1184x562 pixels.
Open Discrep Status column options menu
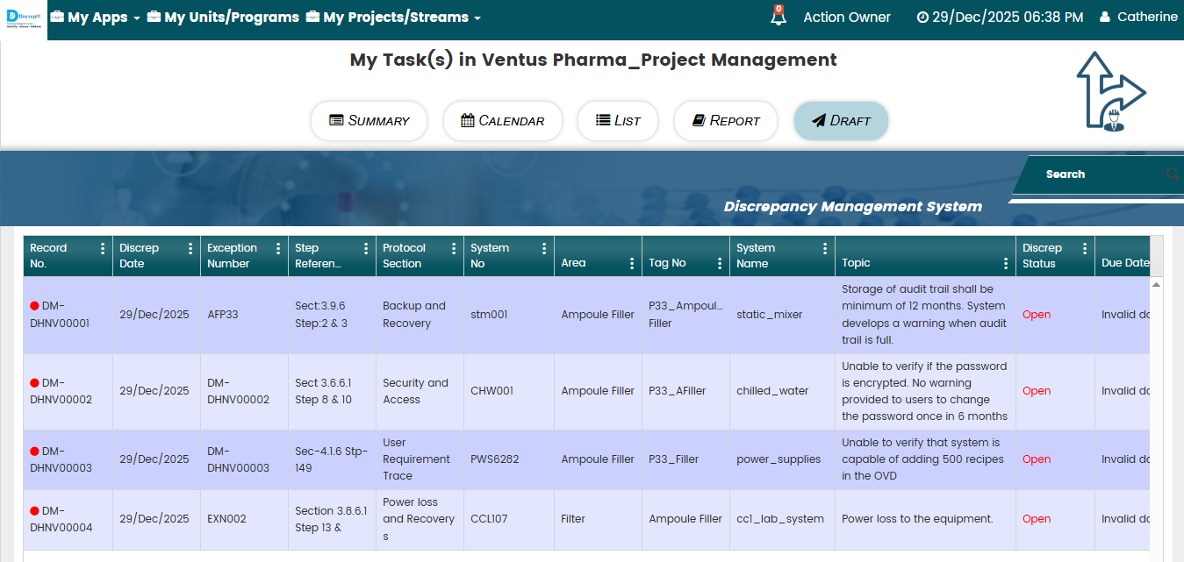click(1085, 249)
